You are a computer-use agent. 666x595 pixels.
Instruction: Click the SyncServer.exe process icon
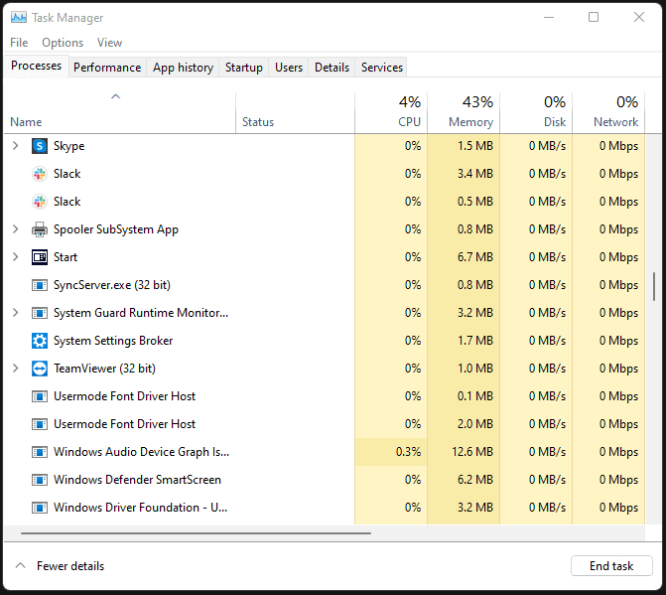point(40,285)
